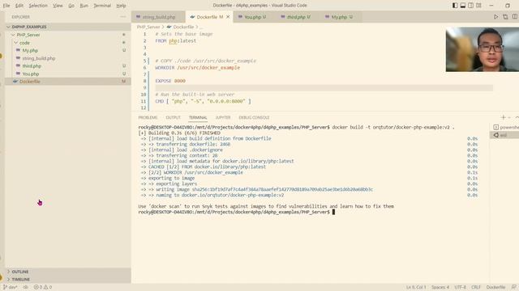Collapse the PHP_Server folder
This screenshot has height=291, width=519.
(x=68, y=35)
